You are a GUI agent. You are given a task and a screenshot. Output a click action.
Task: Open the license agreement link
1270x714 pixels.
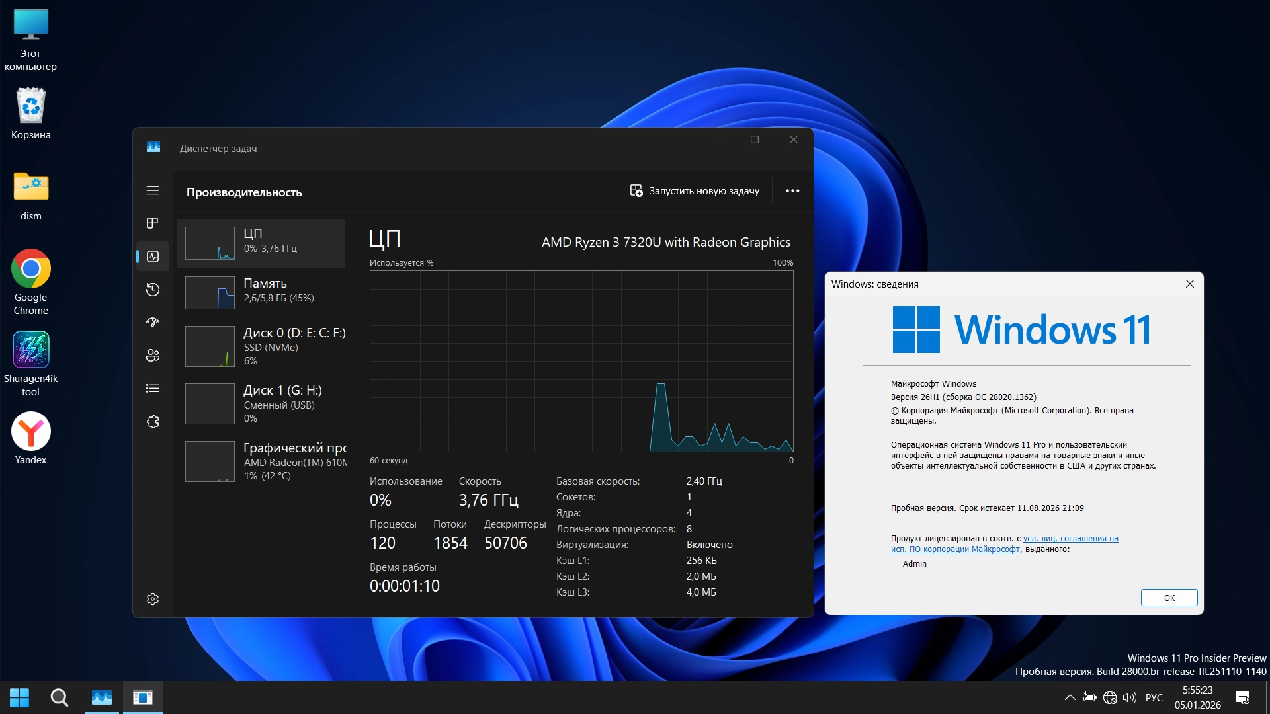(1070, 539)
